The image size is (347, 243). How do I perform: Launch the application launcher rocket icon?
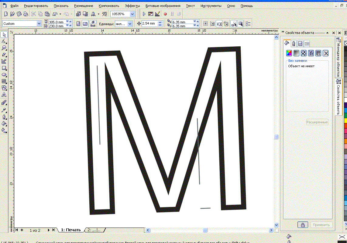point(93,14)
